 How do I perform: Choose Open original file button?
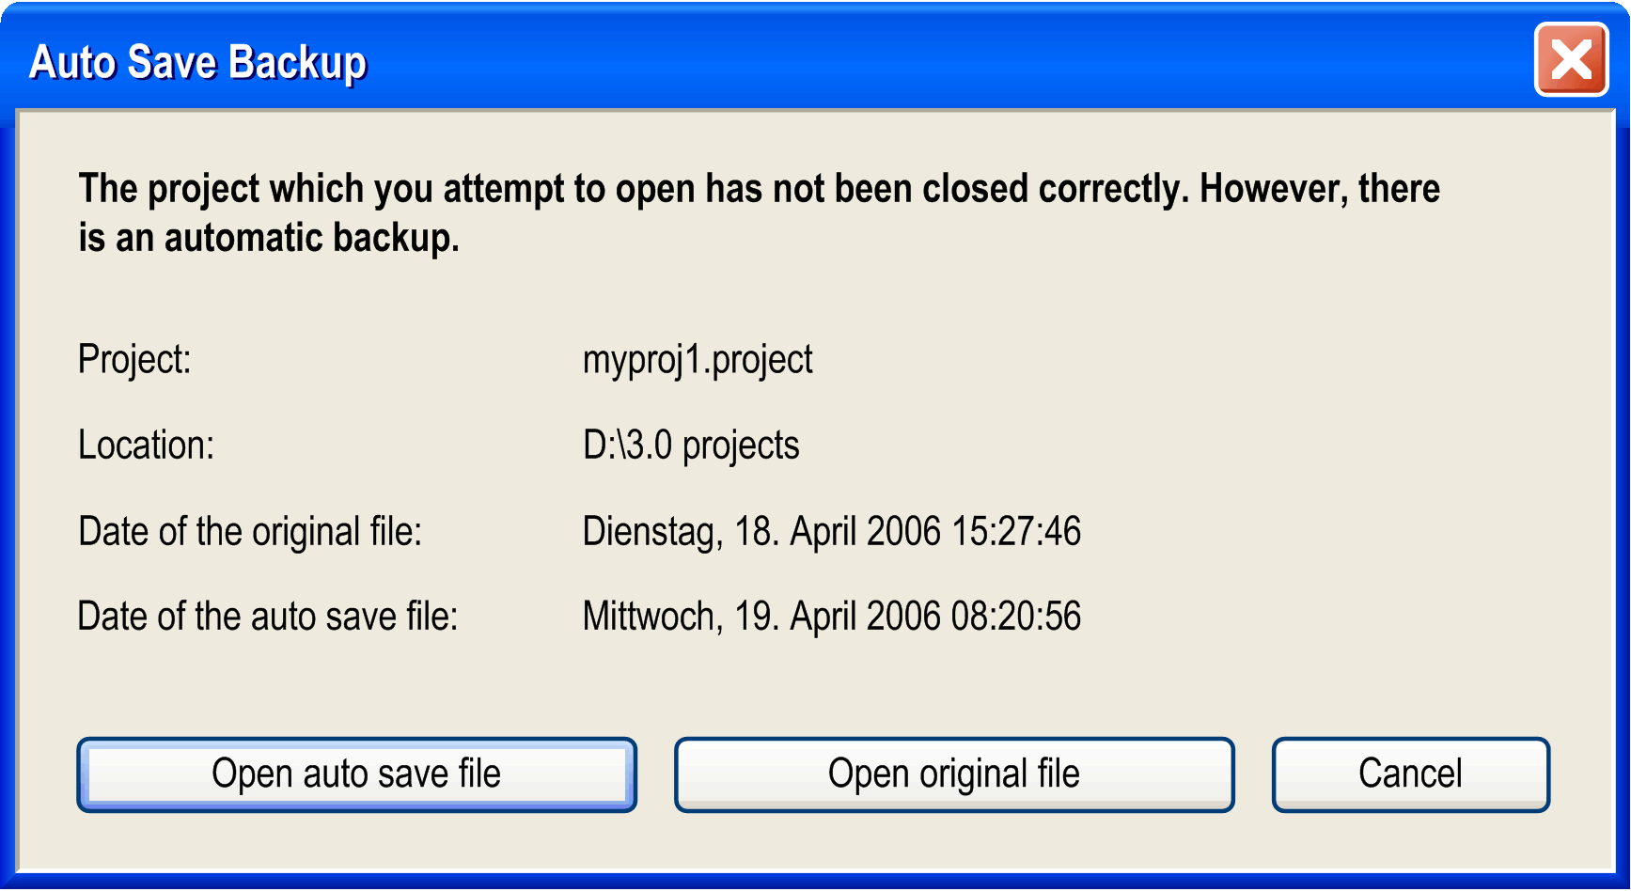click(x=954, y=774)
